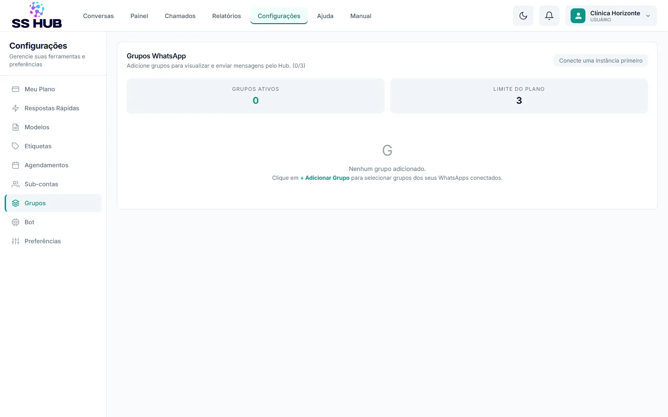This screenshot has height=417, width=668.
Task: Select Grupos in the sidebar
Action: coord(53,203)
